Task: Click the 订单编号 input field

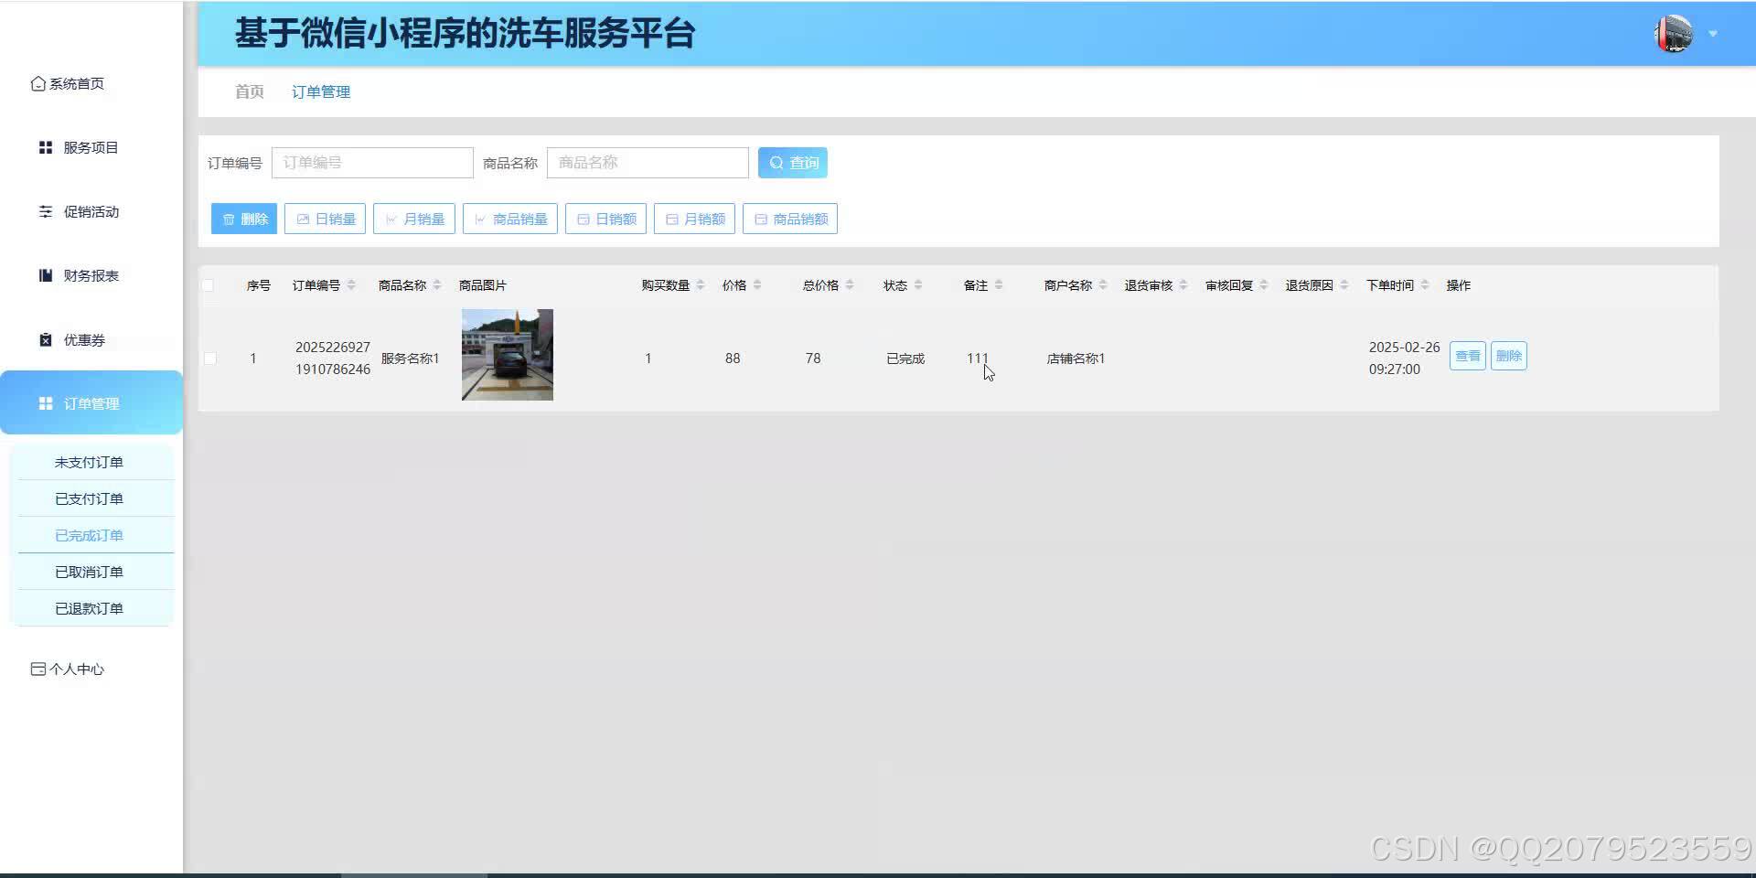Action: pos(372,162)
